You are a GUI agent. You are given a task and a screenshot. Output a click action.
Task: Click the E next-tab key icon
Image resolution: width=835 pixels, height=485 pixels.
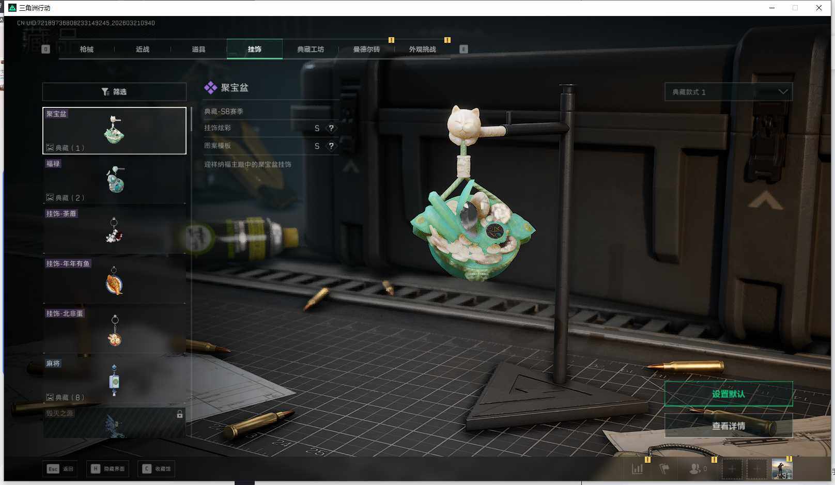pos(463,49)
